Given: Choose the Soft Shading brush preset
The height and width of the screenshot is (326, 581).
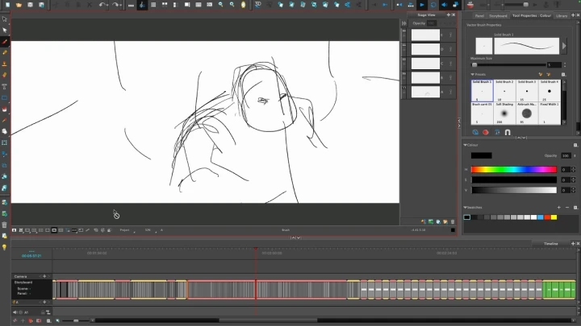Looking at the screenshot, I should point(504,113).
